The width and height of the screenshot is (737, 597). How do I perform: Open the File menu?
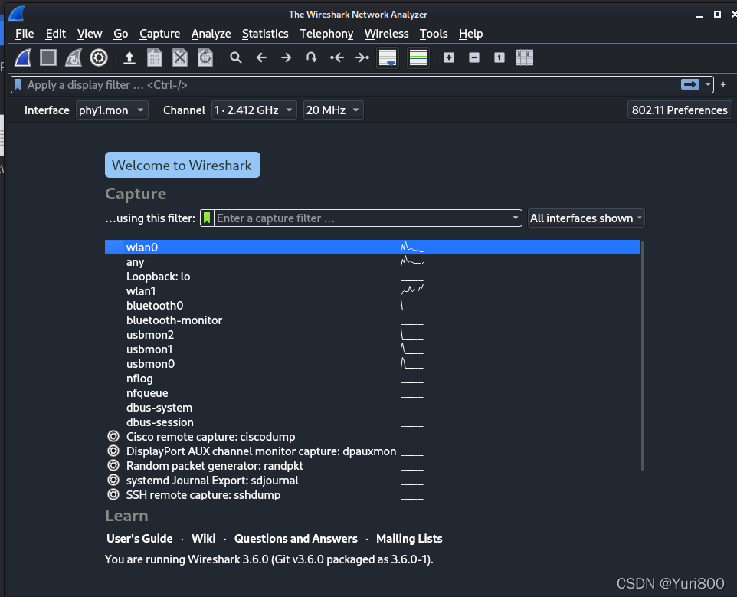[25, 34]
